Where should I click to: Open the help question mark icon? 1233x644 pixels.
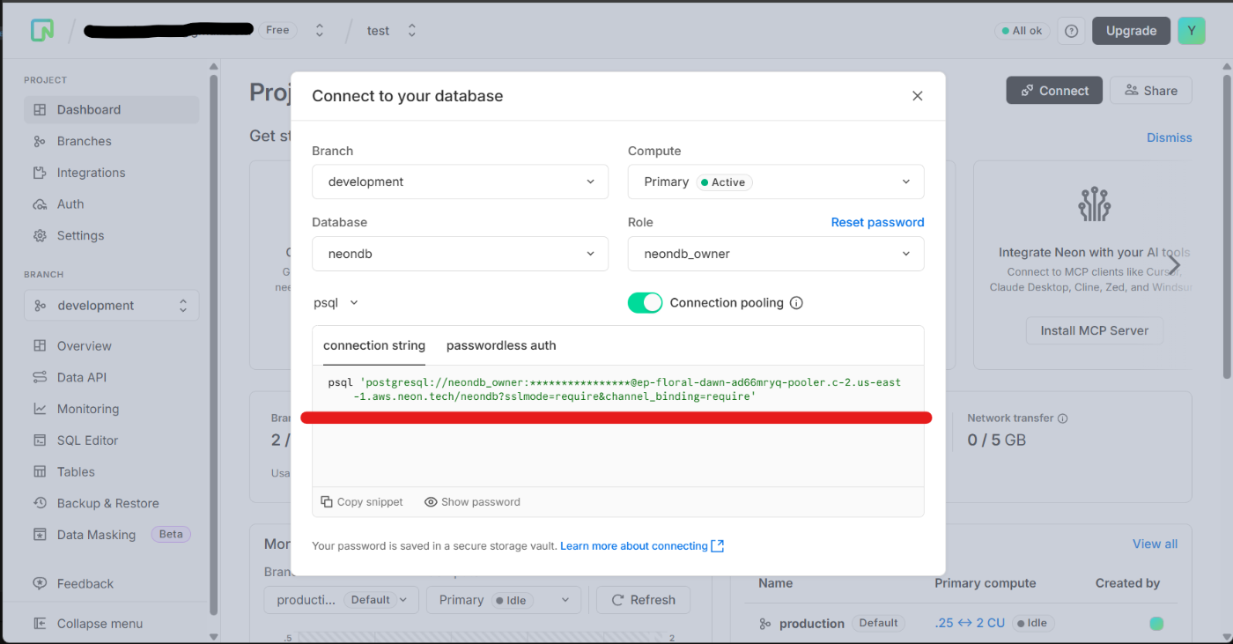tap(1071, 31)
